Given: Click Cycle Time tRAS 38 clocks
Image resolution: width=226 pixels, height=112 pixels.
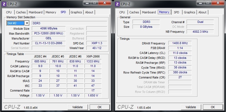Looking at the screenshot, I should tap(180, 67).
